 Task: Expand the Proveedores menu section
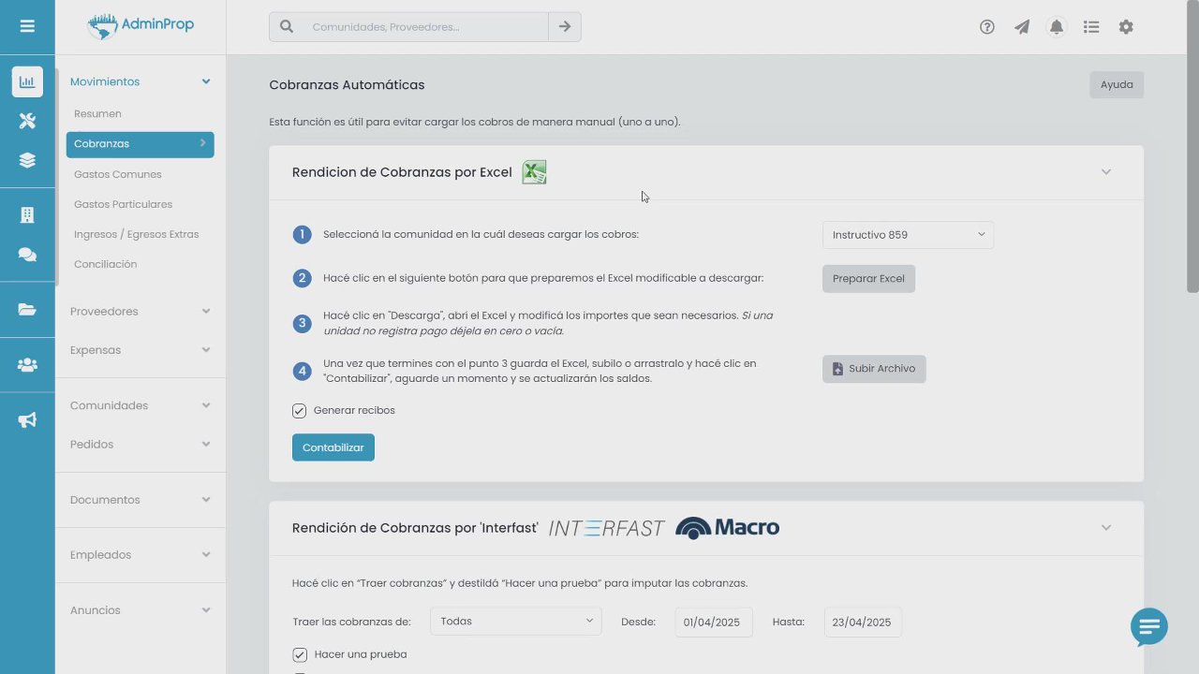[141, 312]
